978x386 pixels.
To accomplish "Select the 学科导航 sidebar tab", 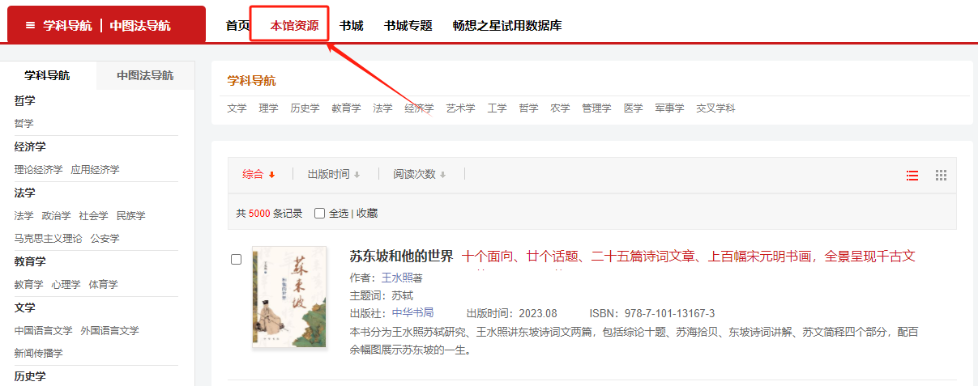I will point(47,75).
